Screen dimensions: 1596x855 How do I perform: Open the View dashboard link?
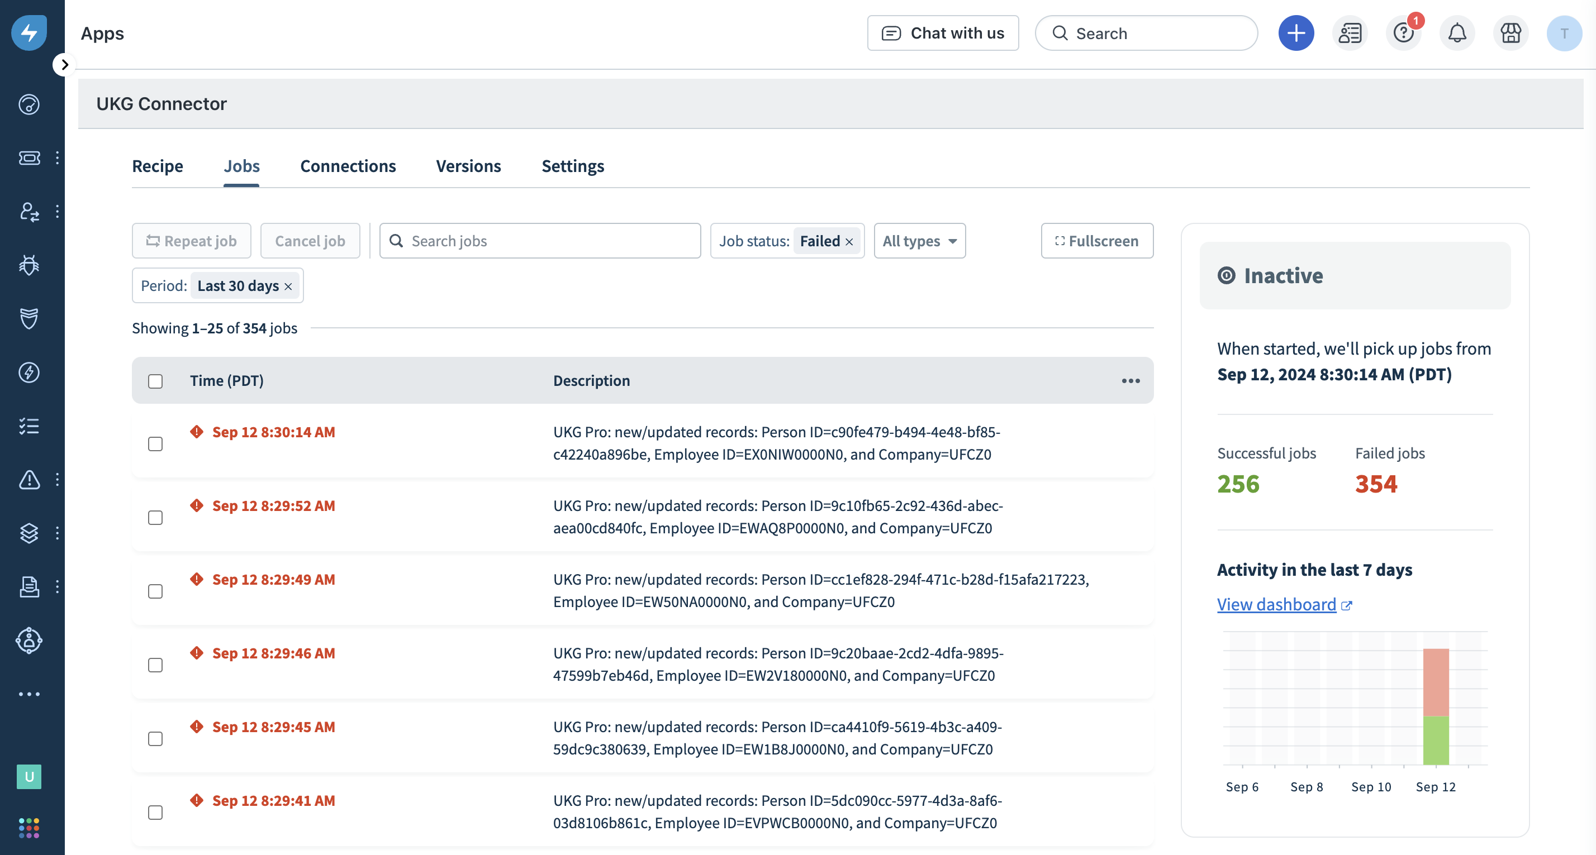[x=1276, y=604]
